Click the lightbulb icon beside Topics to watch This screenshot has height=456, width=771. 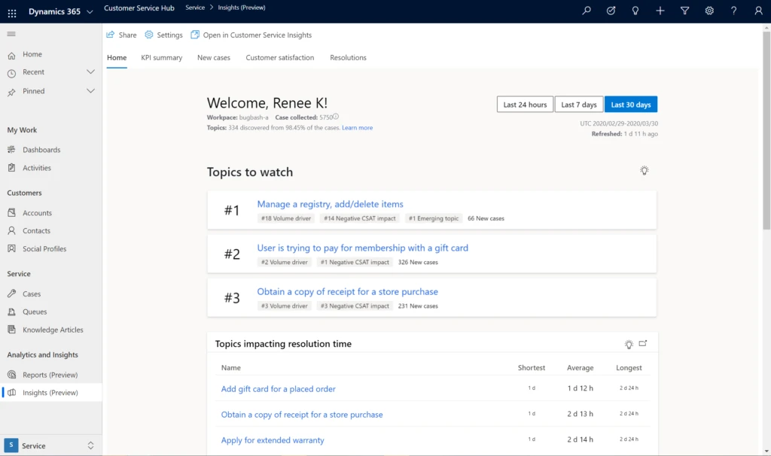click(x=644, y=171)
